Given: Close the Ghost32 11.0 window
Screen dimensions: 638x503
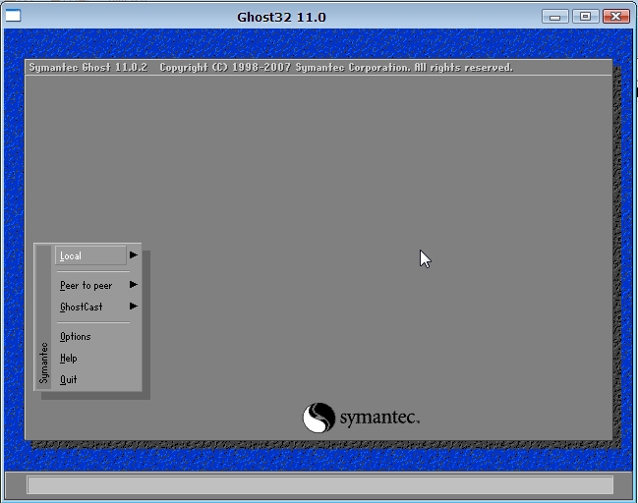Looking at the screenshot, I should (x=615, y=16).
